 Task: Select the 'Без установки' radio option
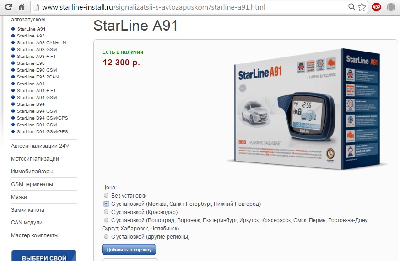tap(106, 195)
